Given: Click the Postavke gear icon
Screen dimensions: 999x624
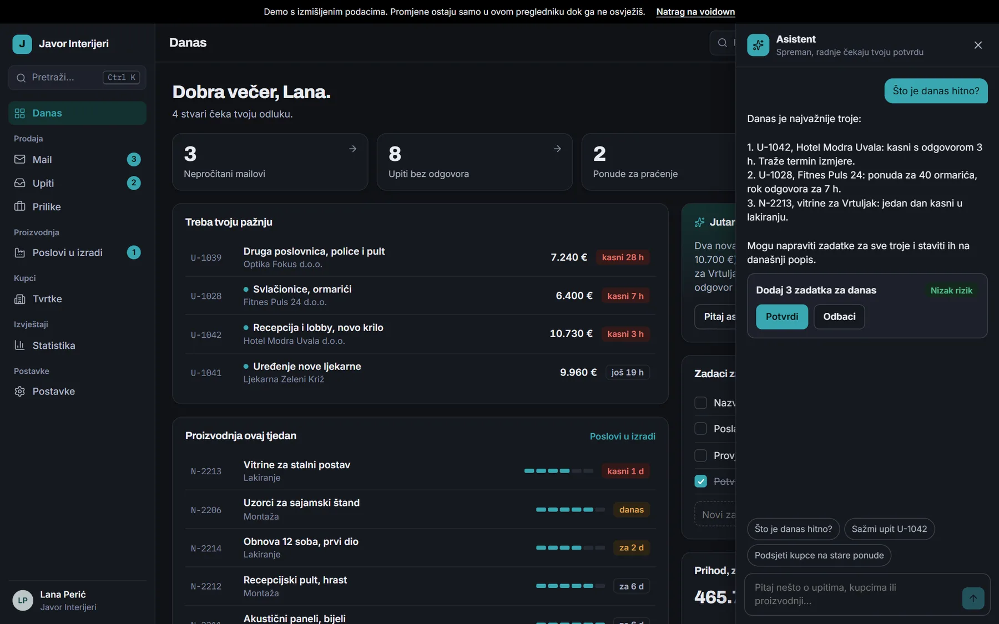Looking at the screenshot, I should (20, 391).
